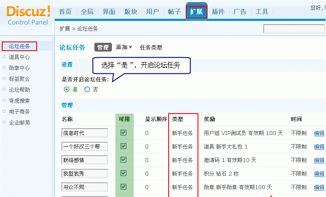Click reward text 用户组 VIP测试员 有效期 100 天

click(243, 133)
